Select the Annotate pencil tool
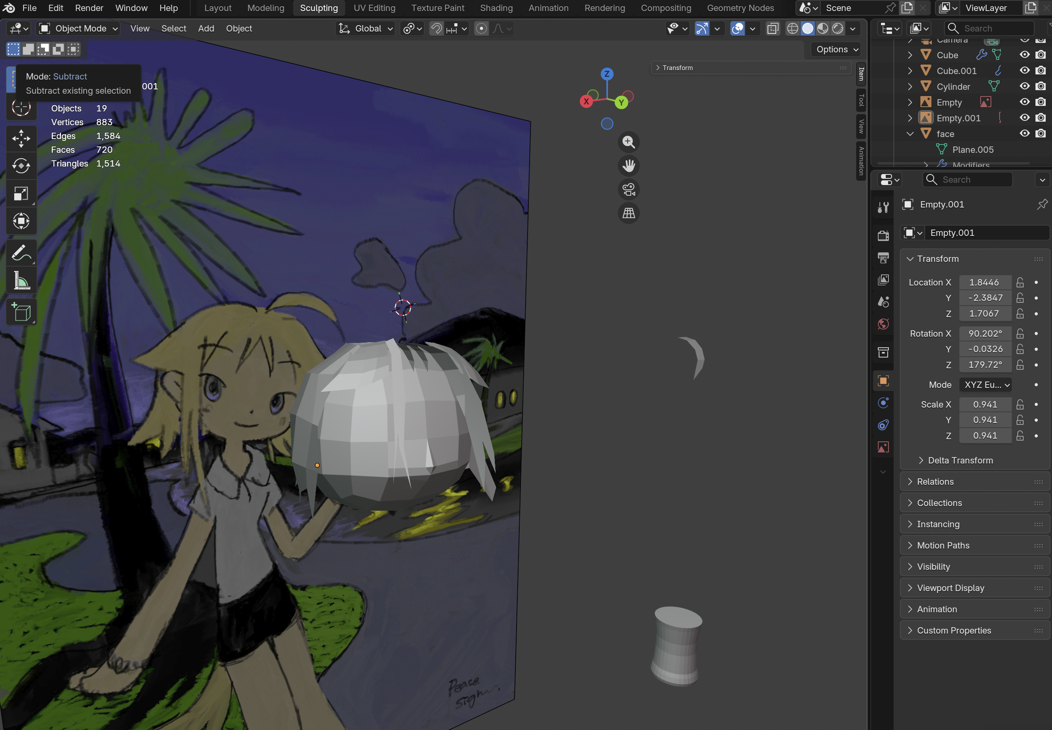Image resolution: width=1052 pixels, height=730 pixels. 21,253
